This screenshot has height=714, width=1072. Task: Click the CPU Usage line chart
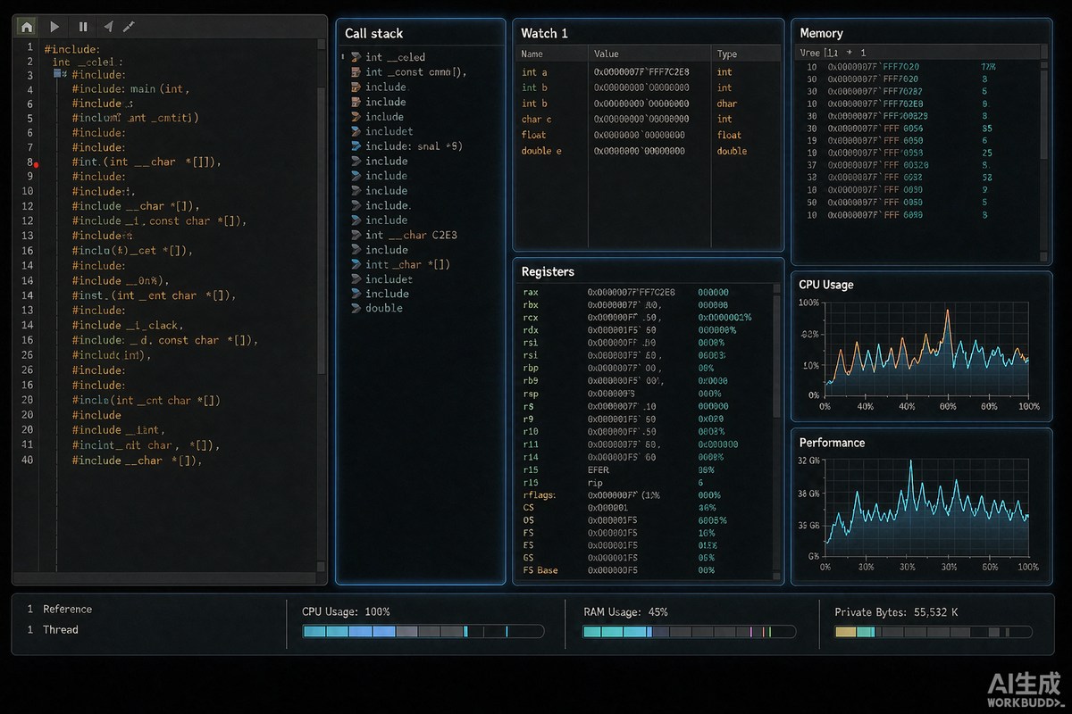click(x=925, y=349)
